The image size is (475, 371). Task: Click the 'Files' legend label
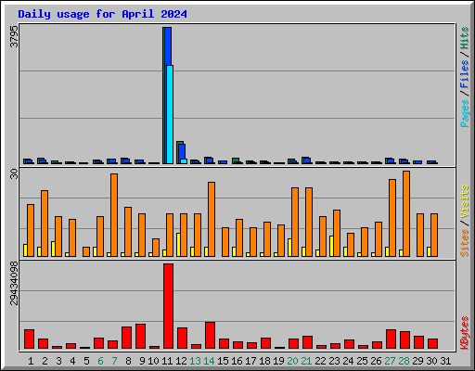coord(464,74)
